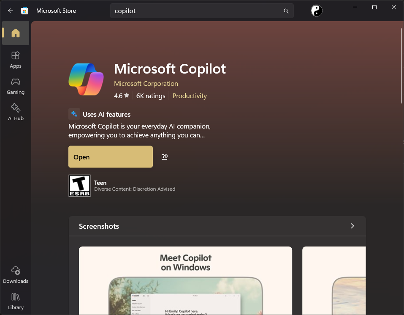Expand the Microsoft Copilot description text
The width and height of the screenshot is (404, 315).
139,131
